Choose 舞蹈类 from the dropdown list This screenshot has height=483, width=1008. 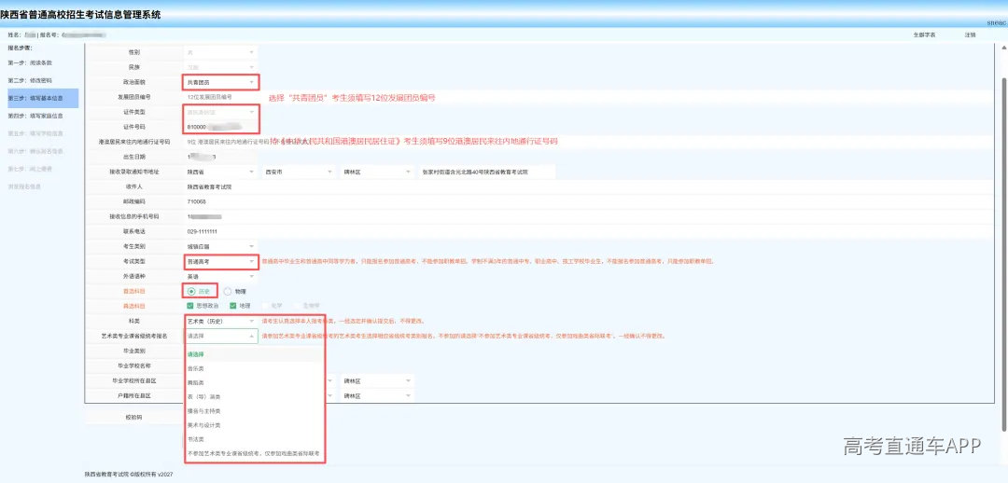[x=255, y=383]
